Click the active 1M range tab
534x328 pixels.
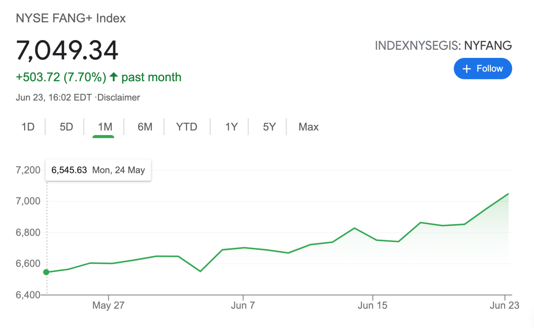pyautogui.click(x=105, y=127)
